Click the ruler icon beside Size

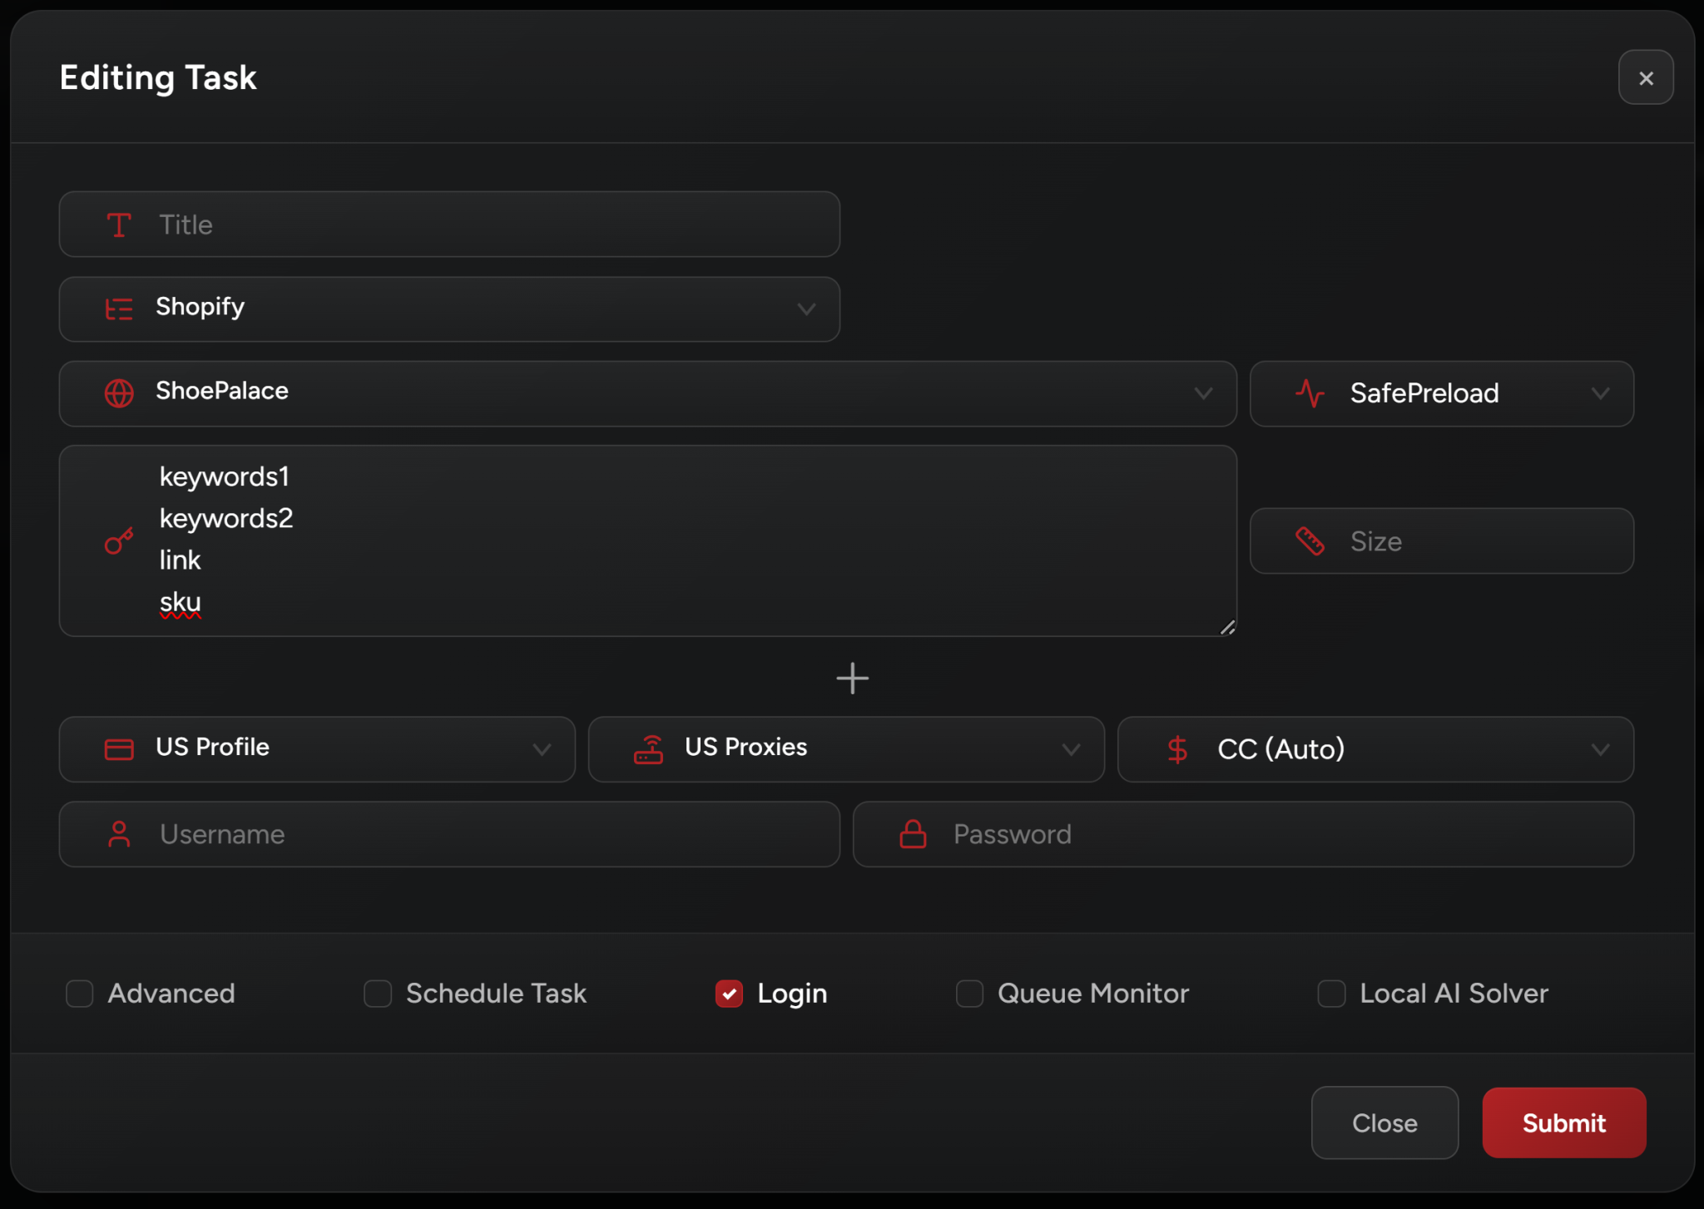click(x=1310, y=541)
